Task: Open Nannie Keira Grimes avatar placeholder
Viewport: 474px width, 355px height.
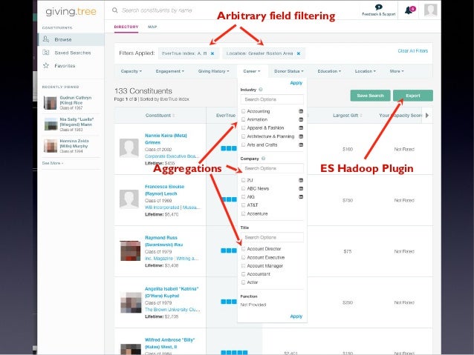Action: (x=129, y=148)
